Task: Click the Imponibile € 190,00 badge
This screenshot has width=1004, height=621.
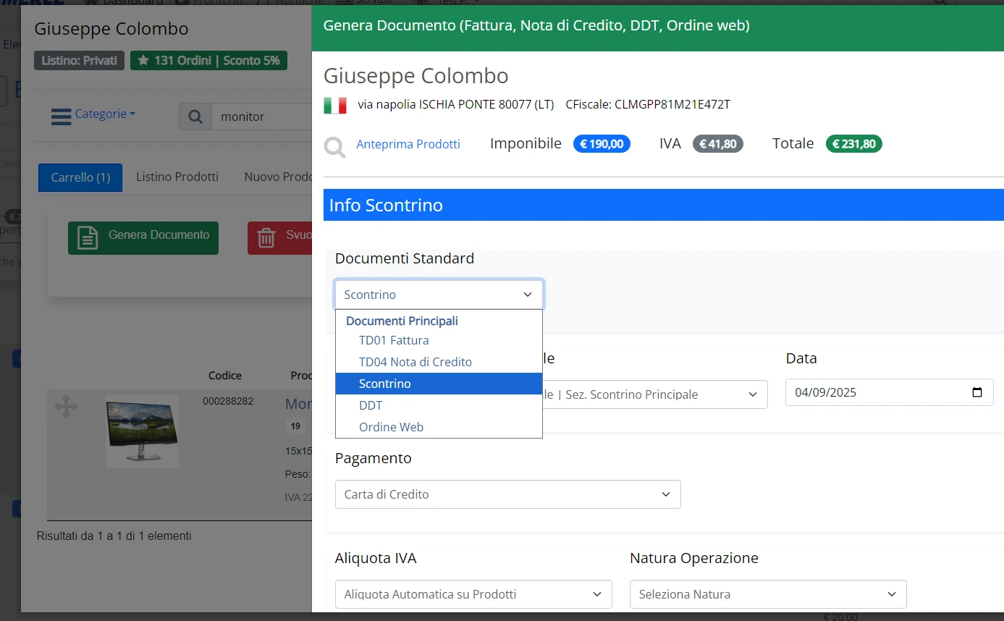Action: [x=602, y=144]
